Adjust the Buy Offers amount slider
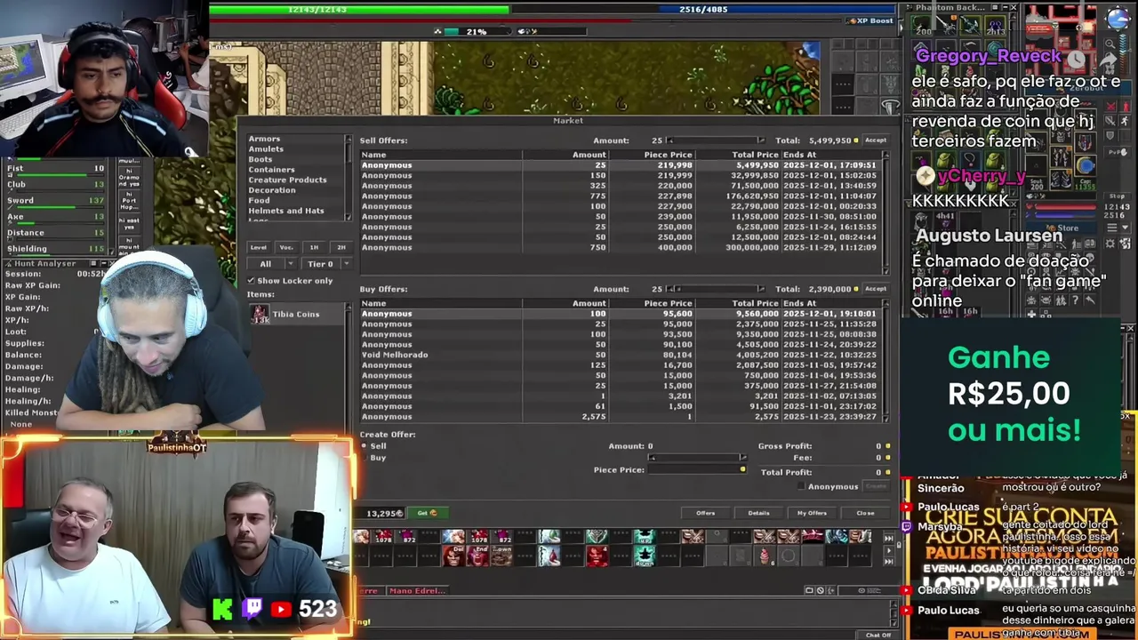Viewport: 1138px width, 640px height. [717, 289]
